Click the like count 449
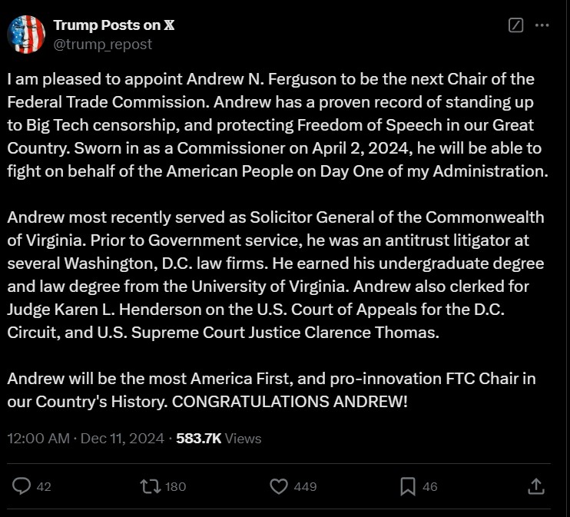 point(305,486)
